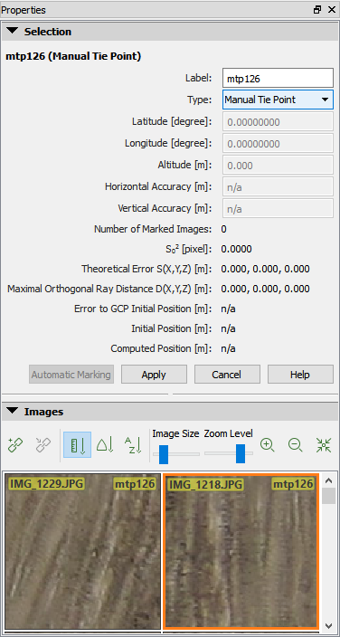Viewport: 340px width, 637px height.
Task: Zoom in with the magnifier plus icon
Action: click(268, 445)
